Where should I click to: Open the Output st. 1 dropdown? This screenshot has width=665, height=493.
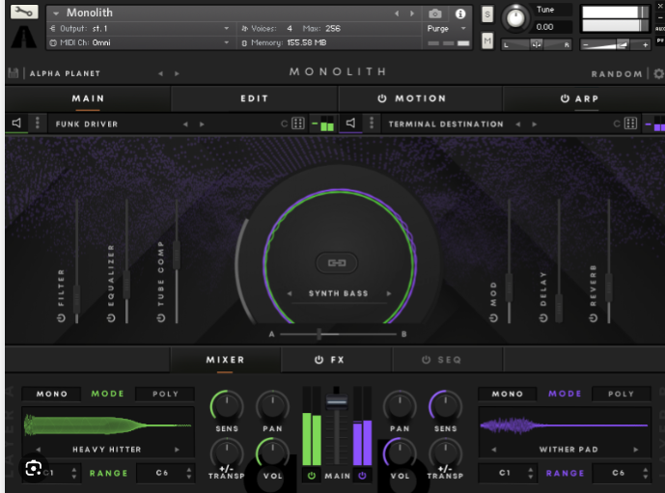click(227, 28)
